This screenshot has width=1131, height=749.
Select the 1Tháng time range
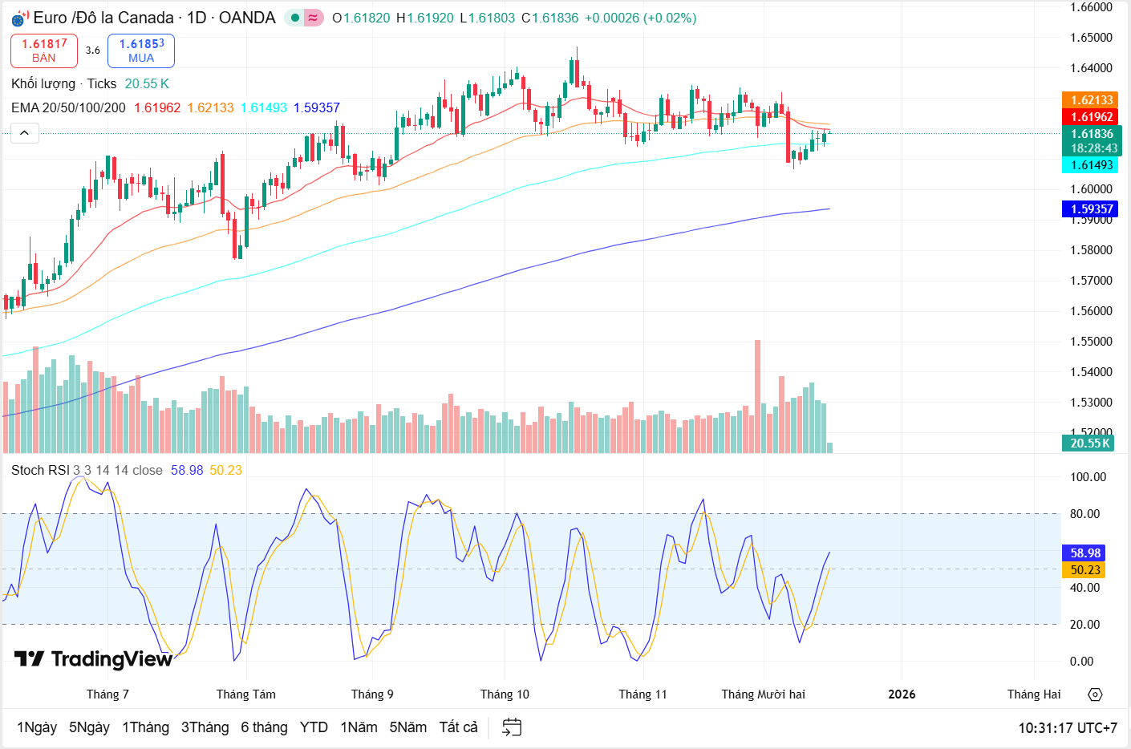145,727
